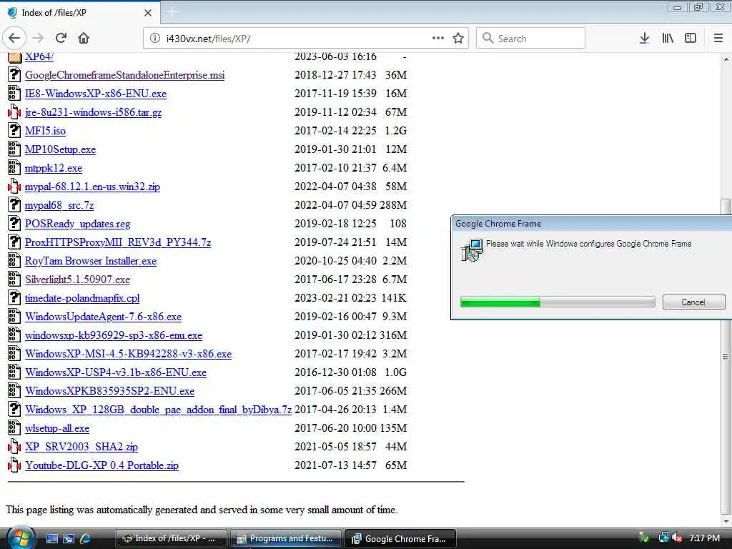Screen dimensions: 732x549
Task: Download WindowsXP-USP4-v3.1b-x86-ENU.exe
Action: (116, 372)
